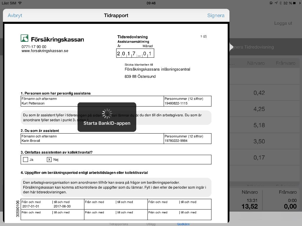Tap Avbryt to cancel the time report
The width and height of the screenshot is (302, 226).
(15, 15)
